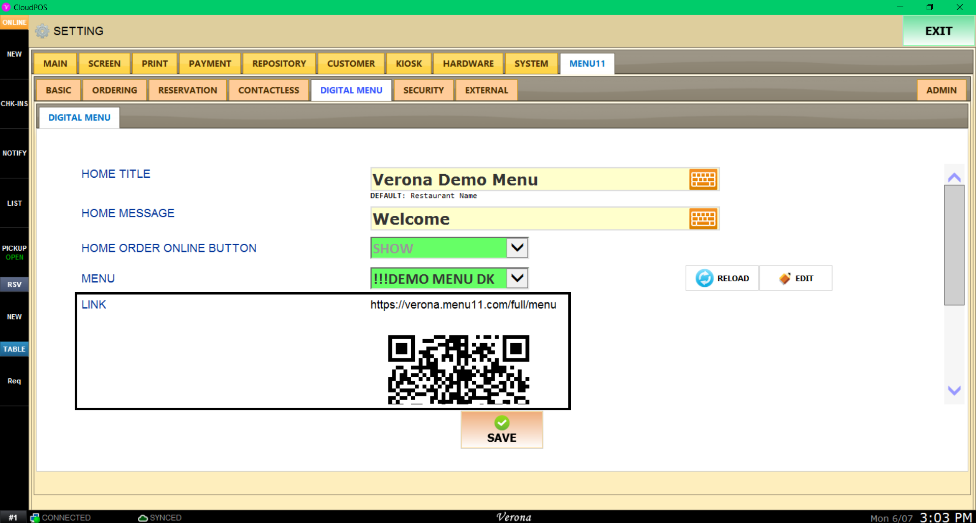Go to the HARDWARE tab
Screen dimensions: 976x523
468,63
